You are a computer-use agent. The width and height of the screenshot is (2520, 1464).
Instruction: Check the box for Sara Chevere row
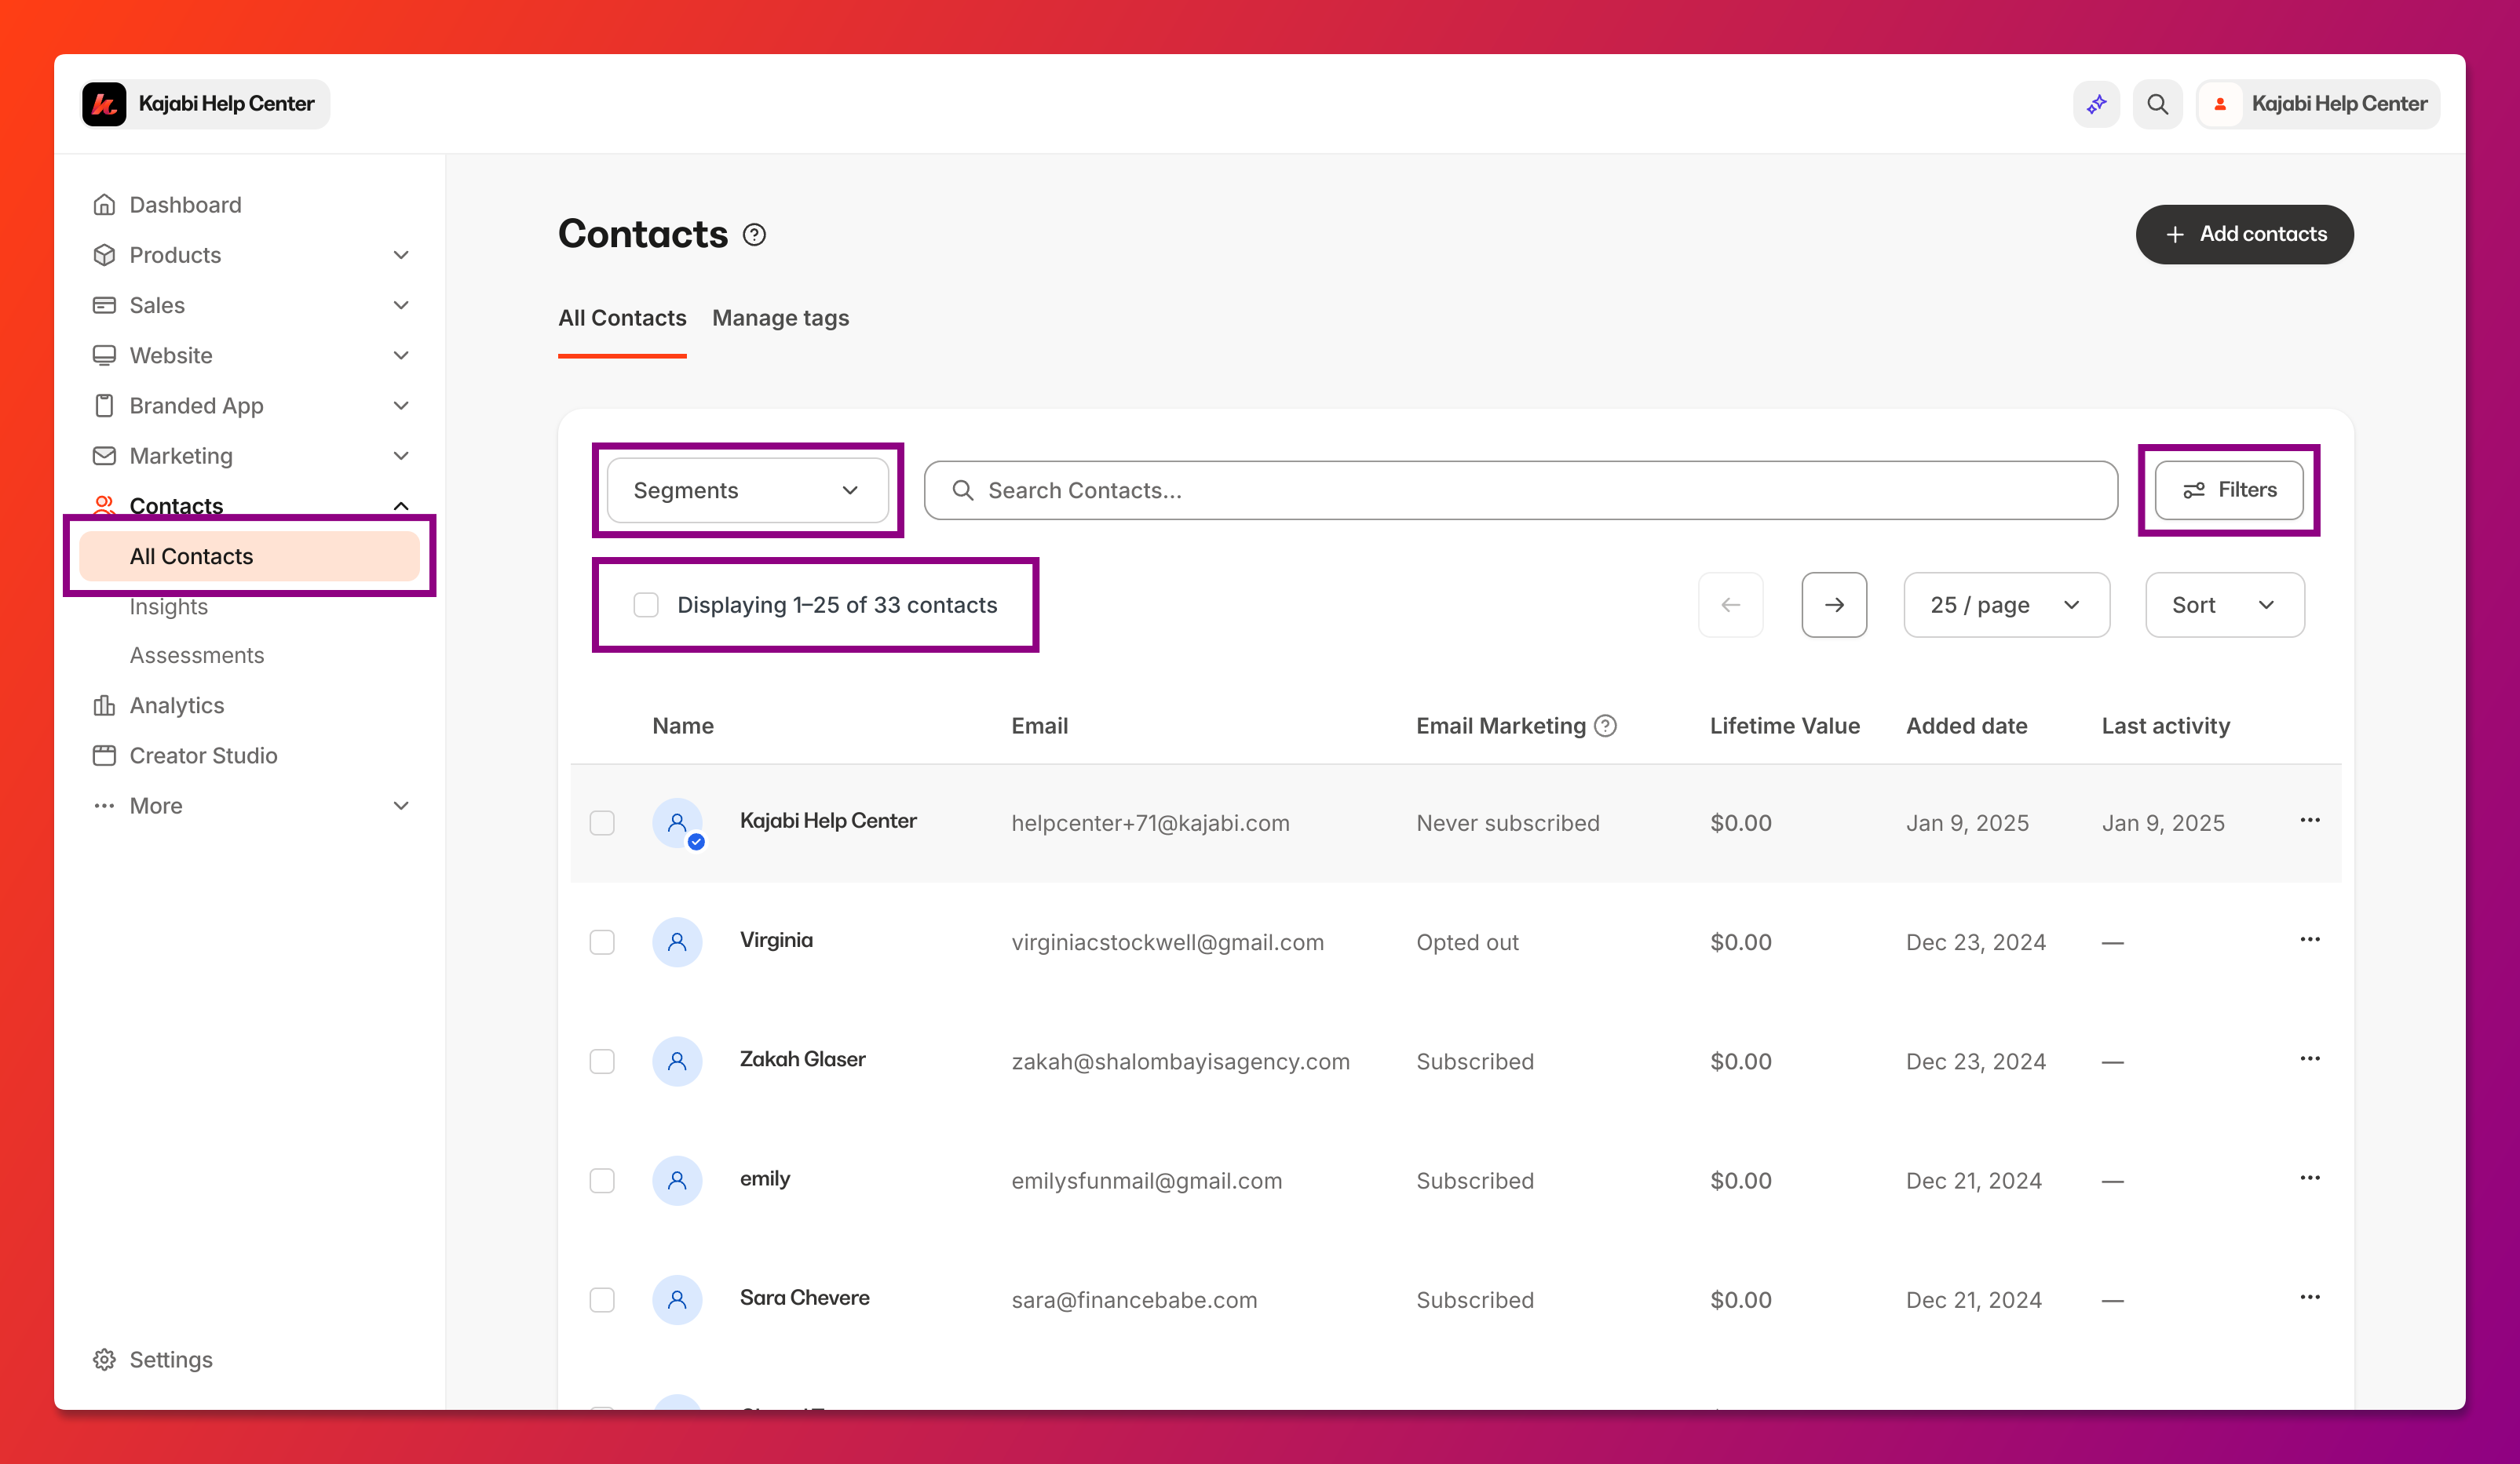(x=602, y=1299)
